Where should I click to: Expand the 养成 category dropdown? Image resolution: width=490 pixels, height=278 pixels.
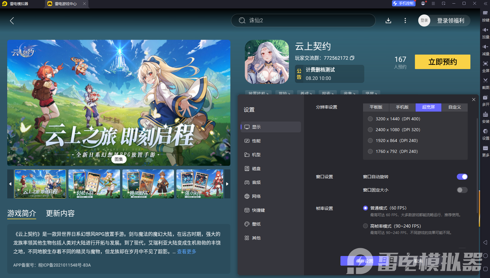306,94
